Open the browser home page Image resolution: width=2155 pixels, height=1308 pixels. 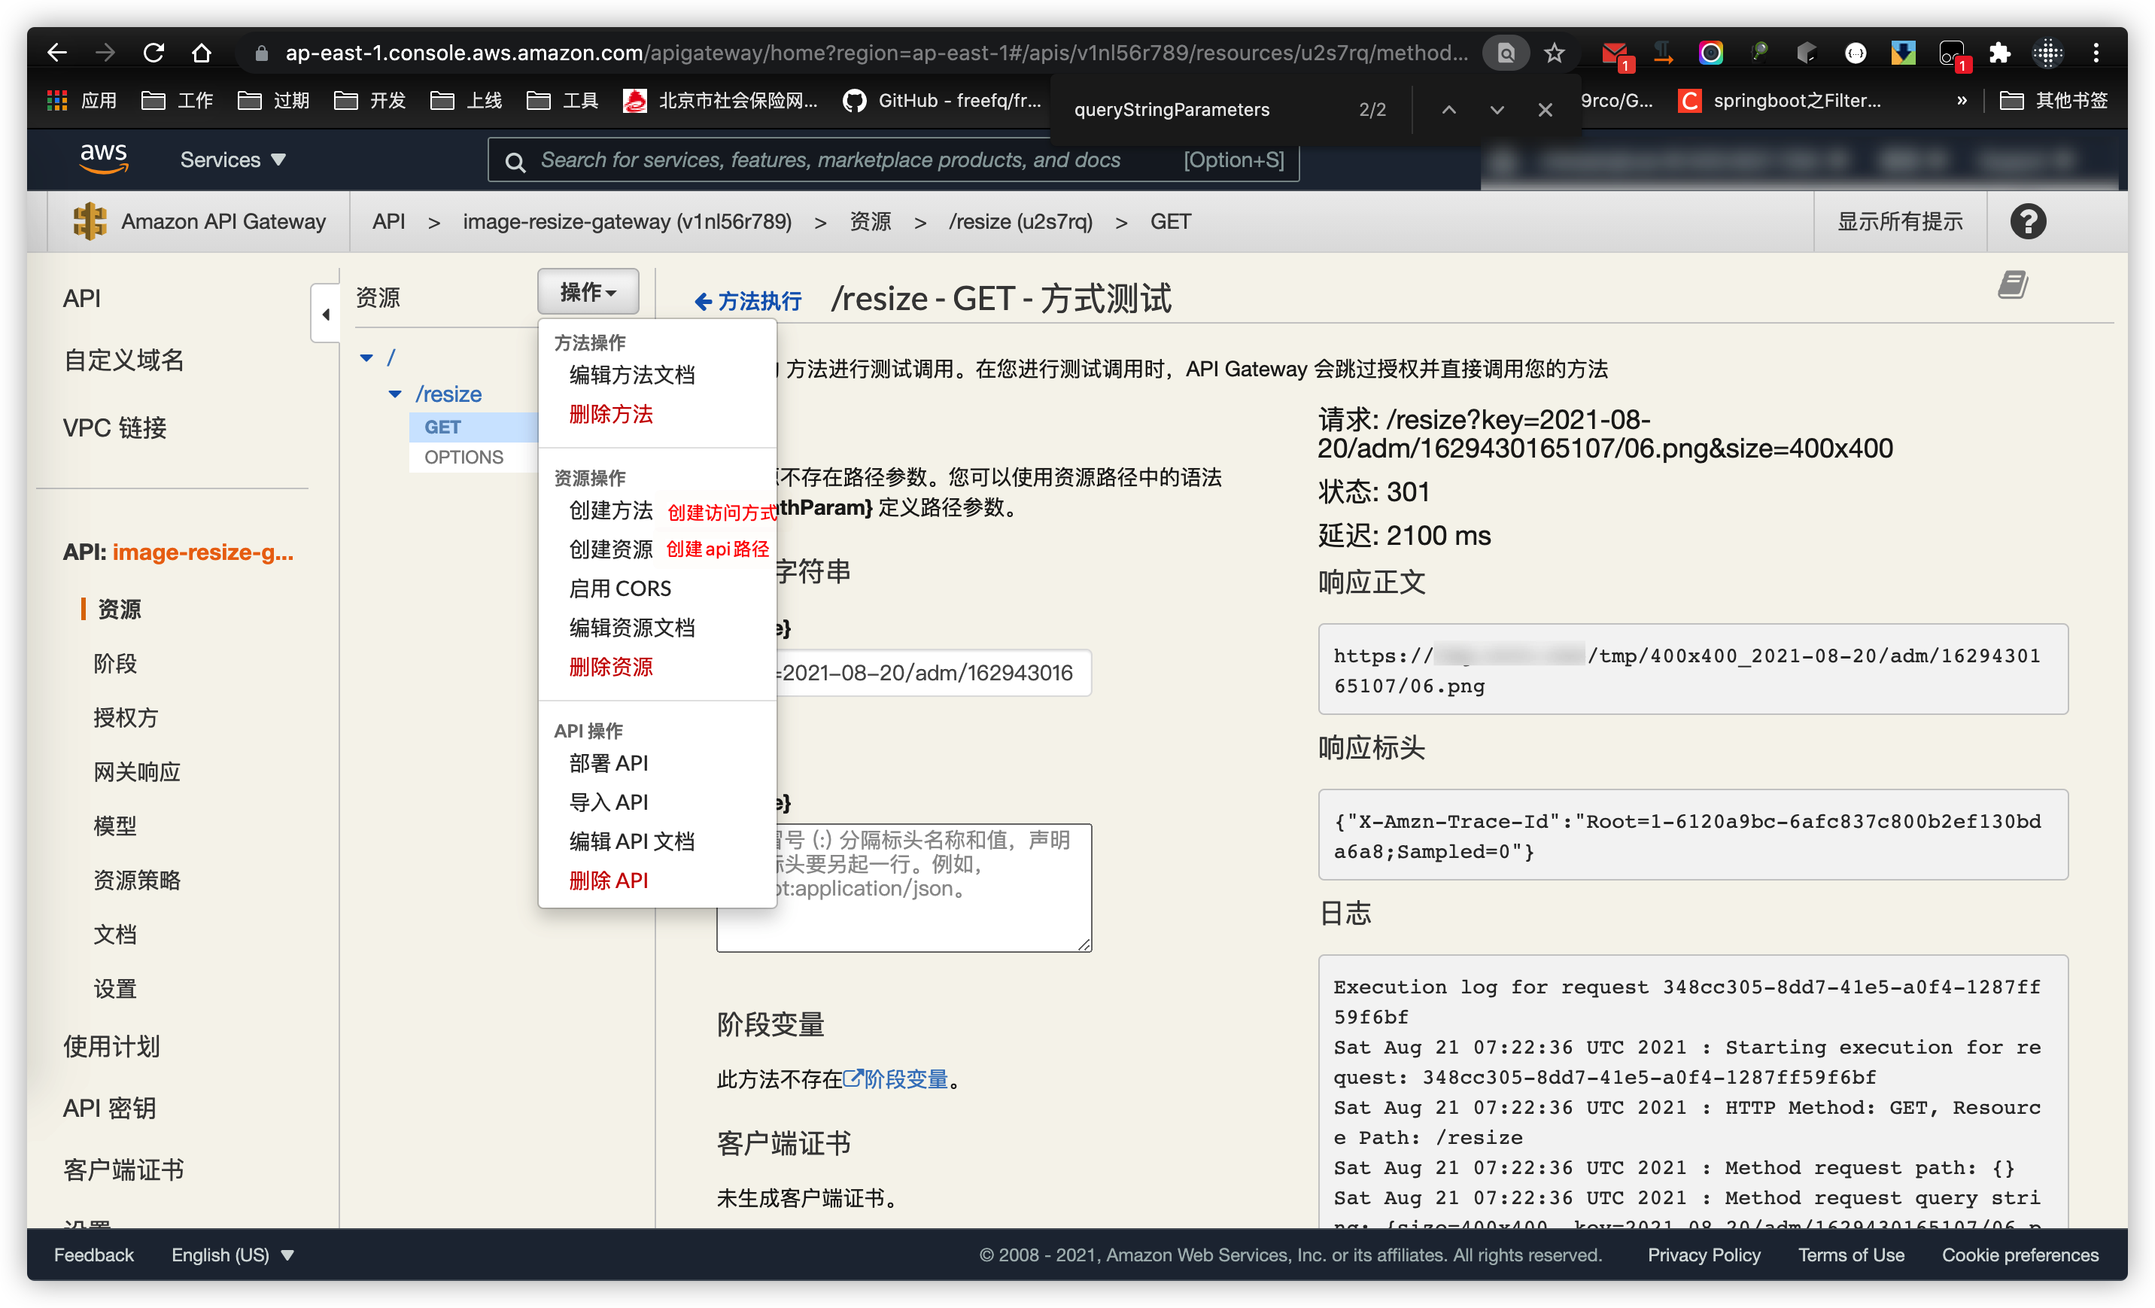coord(201,53)
